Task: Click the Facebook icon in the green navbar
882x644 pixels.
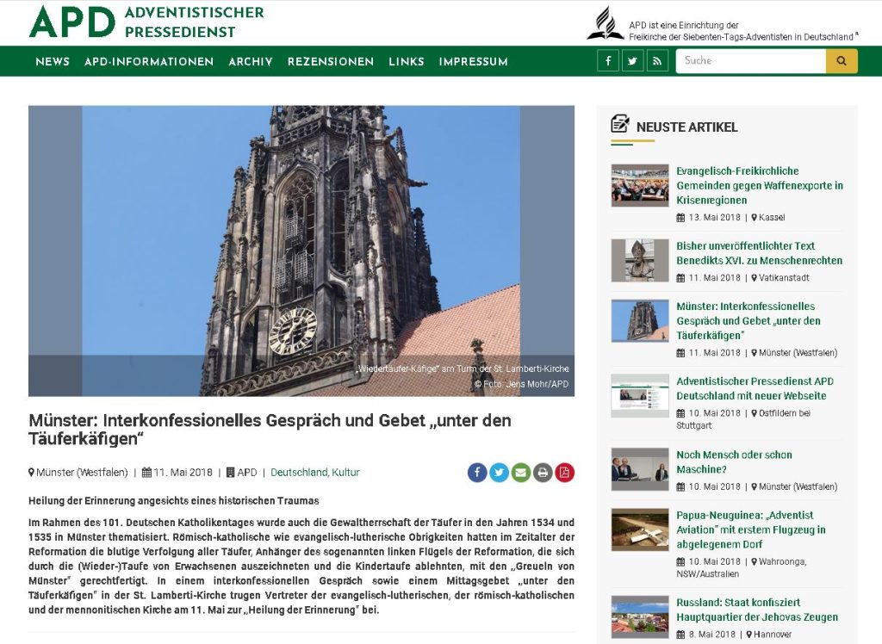Action: (x=608, y=61)
